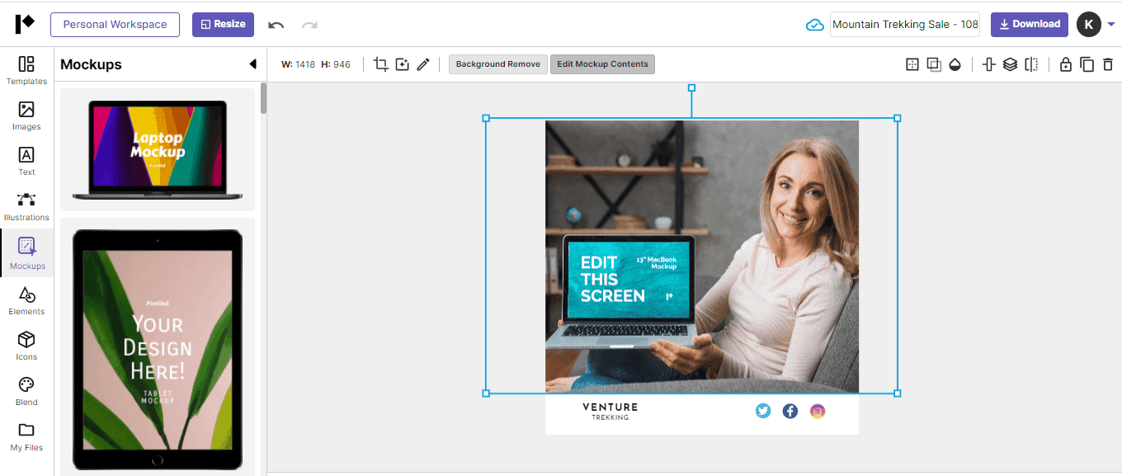Open the Personal Workspace selector
This screenshot has height=476, width=1122.
(115, 24)
